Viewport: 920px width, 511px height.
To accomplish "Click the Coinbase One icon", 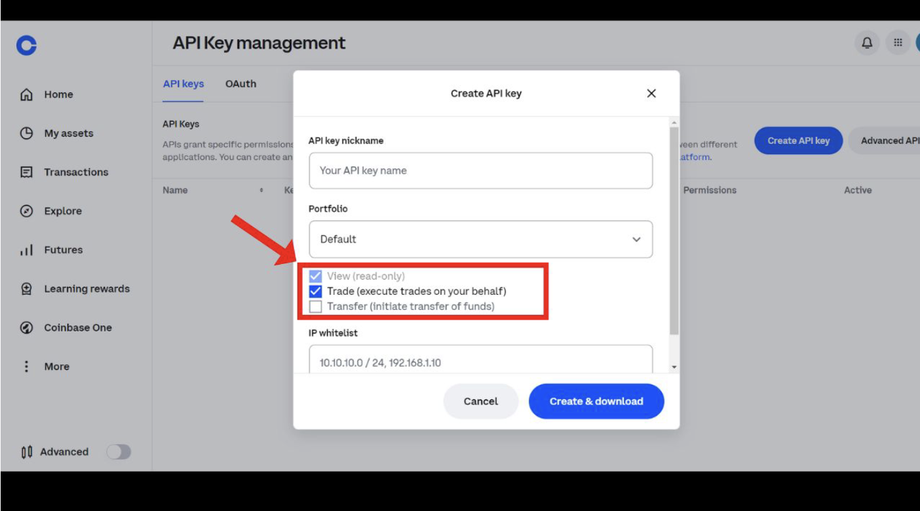I will pos(27,328).
